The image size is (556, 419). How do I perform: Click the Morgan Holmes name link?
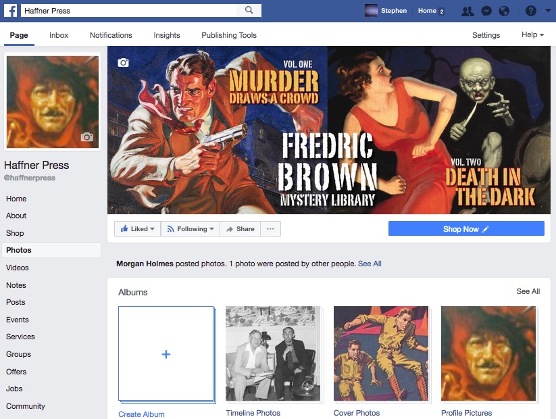pos(145,264)
